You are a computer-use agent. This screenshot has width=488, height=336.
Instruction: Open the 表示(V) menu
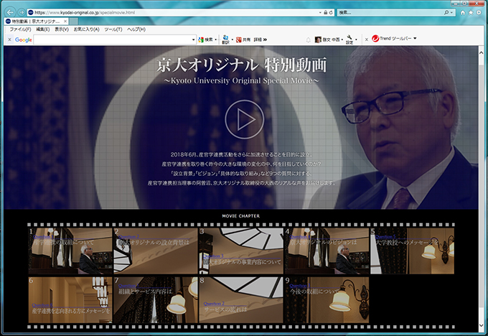point(62,29)
